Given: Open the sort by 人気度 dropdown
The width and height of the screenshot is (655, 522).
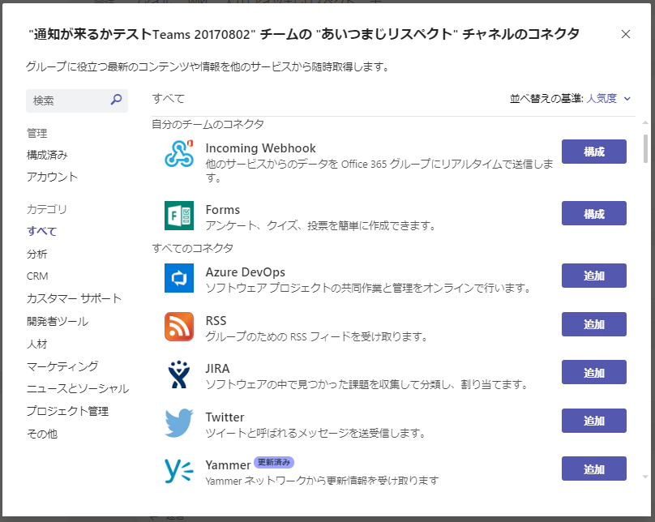Looking at the screenshot, I should (608, 99).
